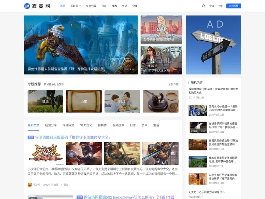
Task: Open 我的世界宝可梦神兽刷新地点 article
Action: (223, 160)
